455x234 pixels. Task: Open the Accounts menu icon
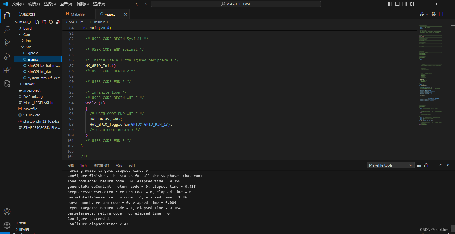pos(7,212)
